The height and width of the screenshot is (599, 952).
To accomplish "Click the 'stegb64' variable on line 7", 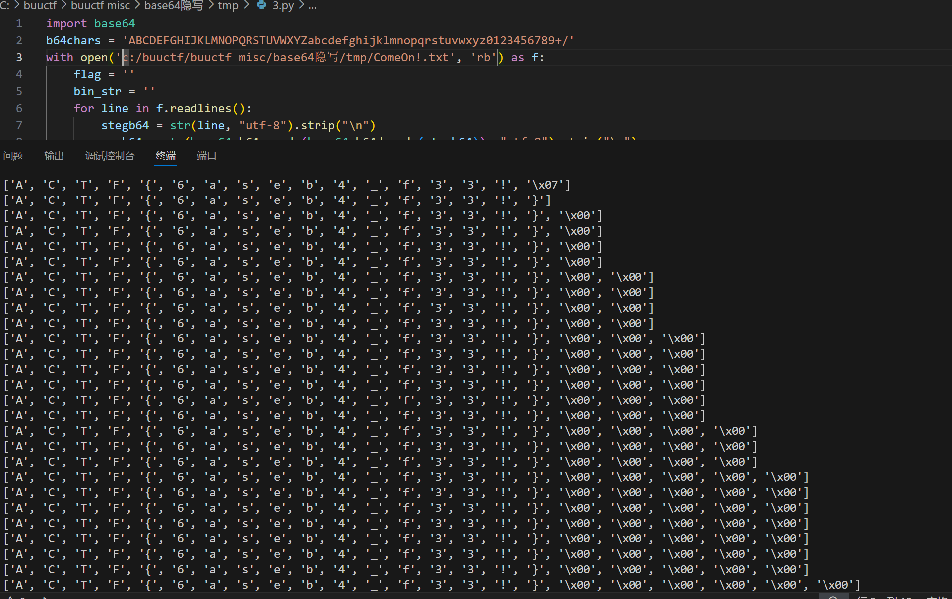I will 125,125.
